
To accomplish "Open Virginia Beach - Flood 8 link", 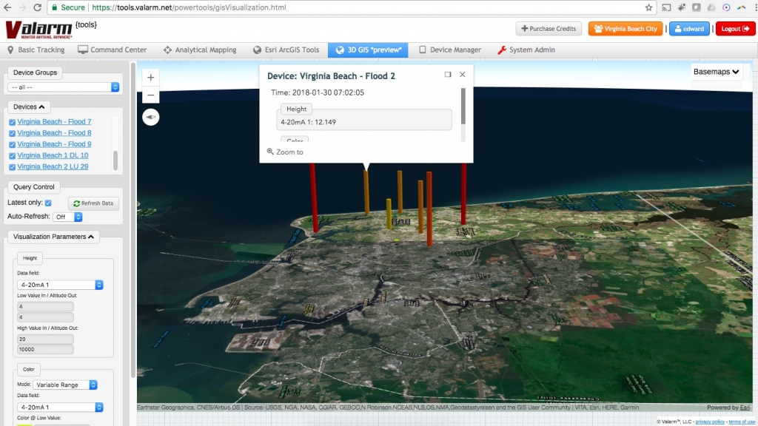I will [x=54, y=133].
